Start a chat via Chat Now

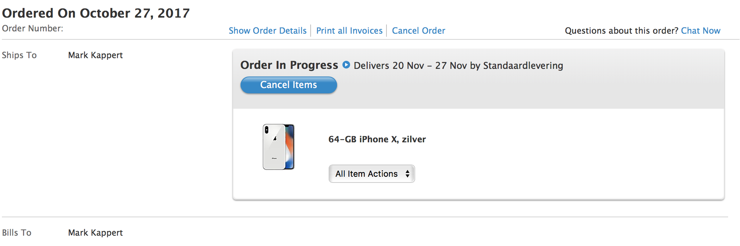(x=701, y=31)
